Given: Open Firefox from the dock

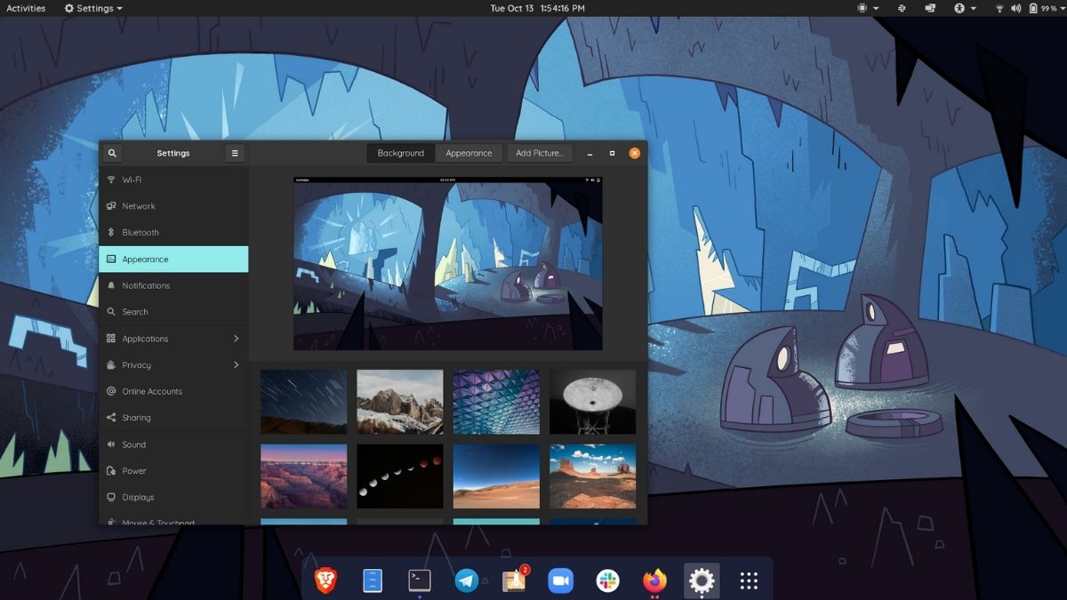Looking at the screenshot, I should tap(654, 580).
